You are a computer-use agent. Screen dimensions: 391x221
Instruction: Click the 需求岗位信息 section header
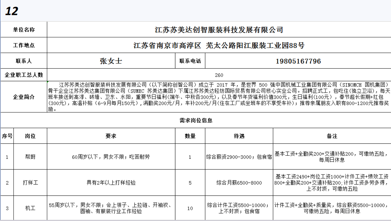[195, 120]
